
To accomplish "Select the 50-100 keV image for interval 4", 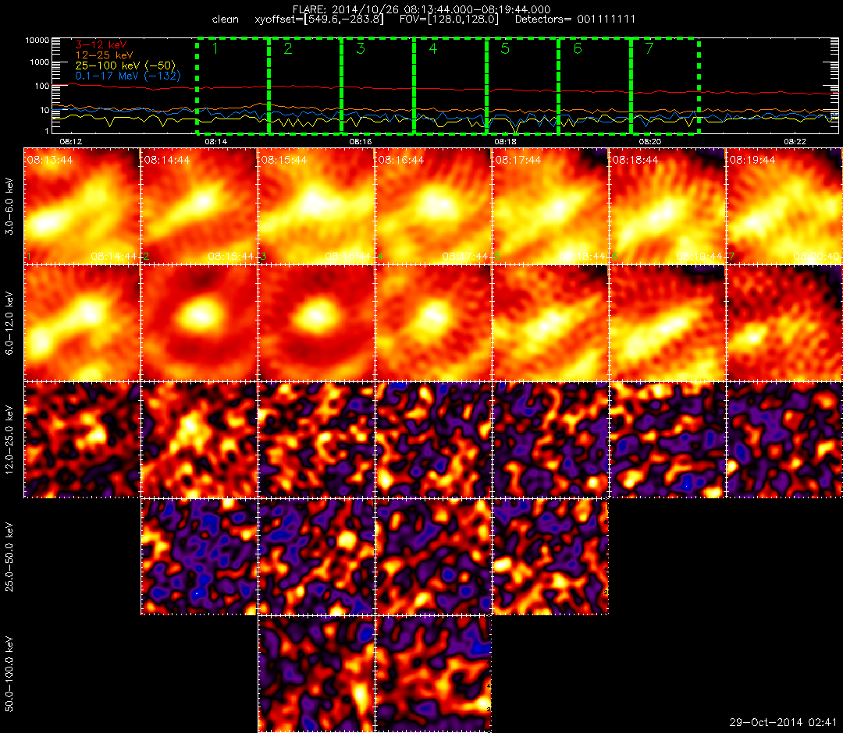I will (x=433, y=674).
